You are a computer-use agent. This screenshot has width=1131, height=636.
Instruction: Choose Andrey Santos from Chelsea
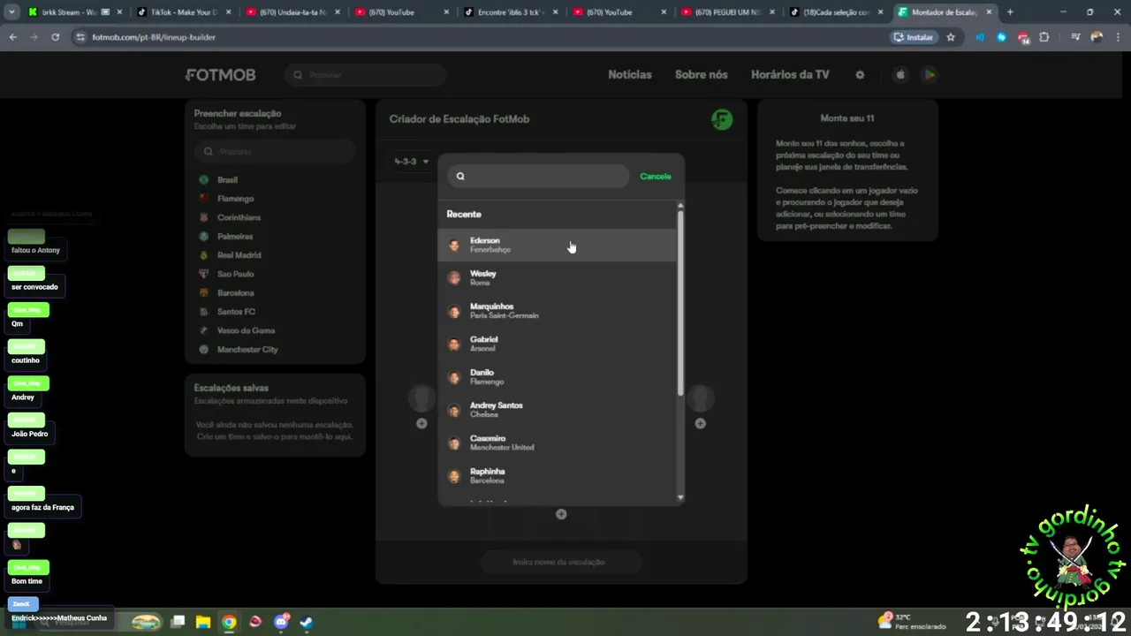(557, 410)
